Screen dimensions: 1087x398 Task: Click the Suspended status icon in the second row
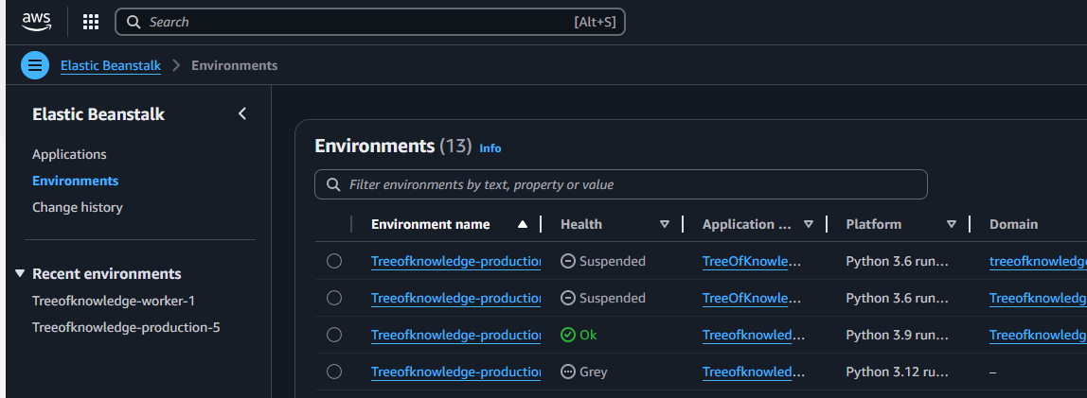pyautogui.click(x=568, y=298)
